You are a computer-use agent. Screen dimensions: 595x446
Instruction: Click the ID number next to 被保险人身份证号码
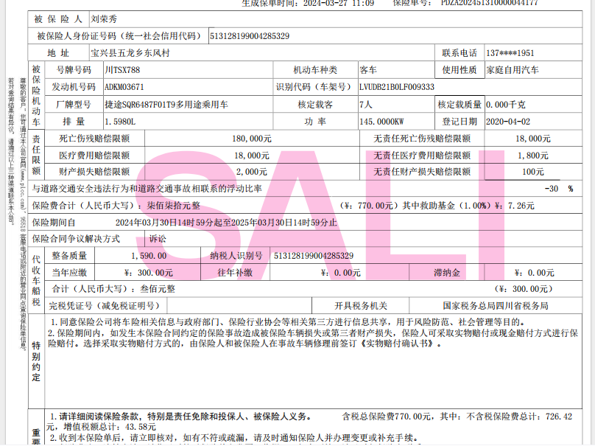[x=250, y=35]
